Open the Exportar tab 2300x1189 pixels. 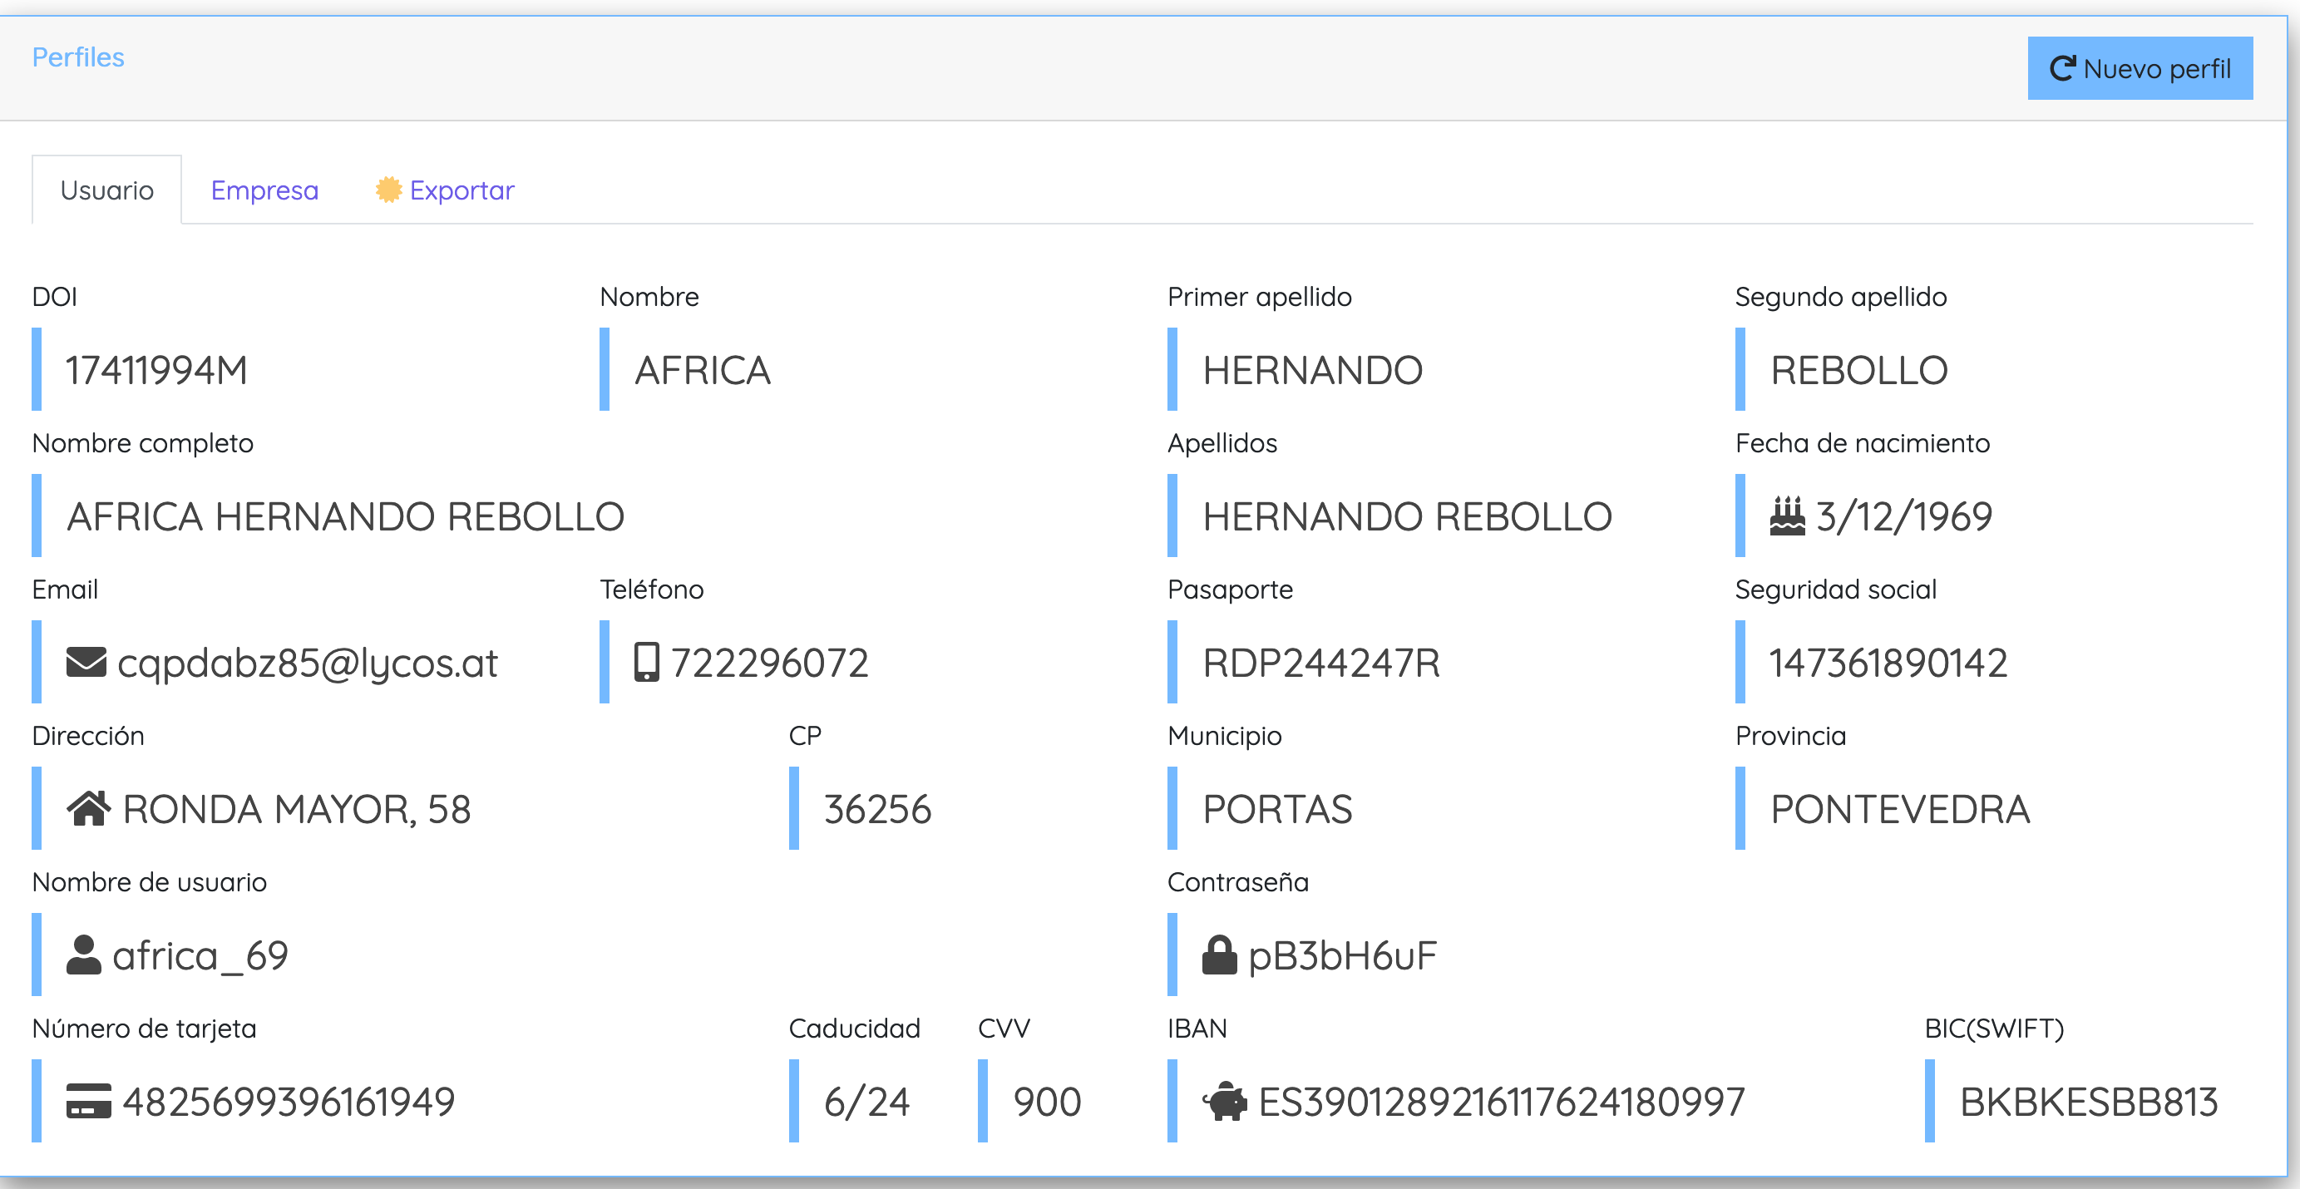click(446, 190)
